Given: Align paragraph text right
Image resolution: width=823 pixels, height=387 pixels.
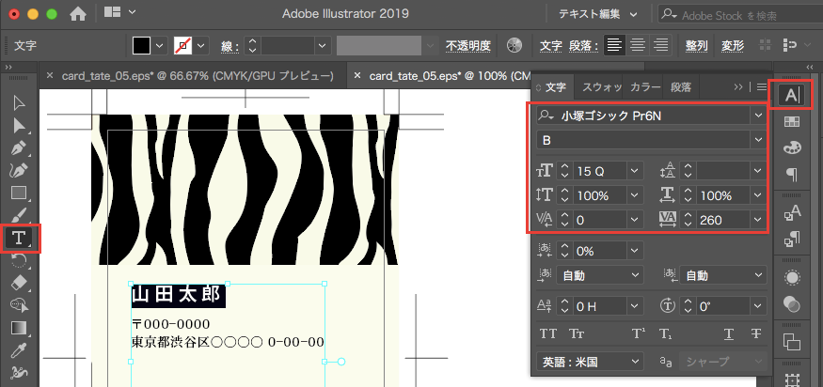Looking at the screenshot, I should (661, 46).
